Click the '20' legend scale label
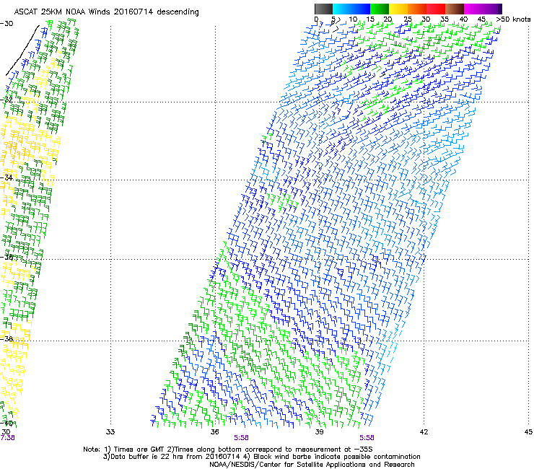 point(388,19)
